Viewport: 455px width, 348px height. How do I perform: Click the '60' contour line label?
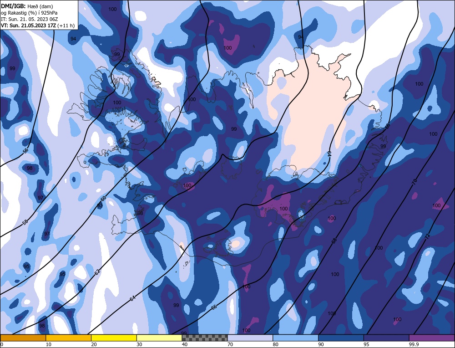pyautogui.click(x=103, y=199)
